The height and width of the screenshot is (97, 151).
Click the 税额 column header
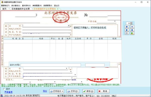(x=115, y=38)
